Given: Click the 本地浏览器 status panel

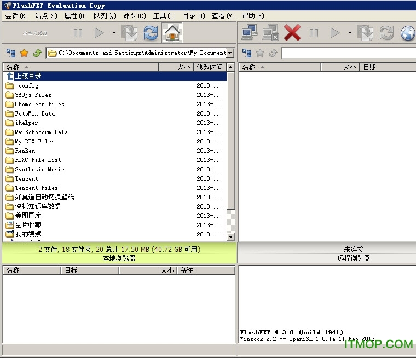Looking at the screenshot, I should 119,253.
